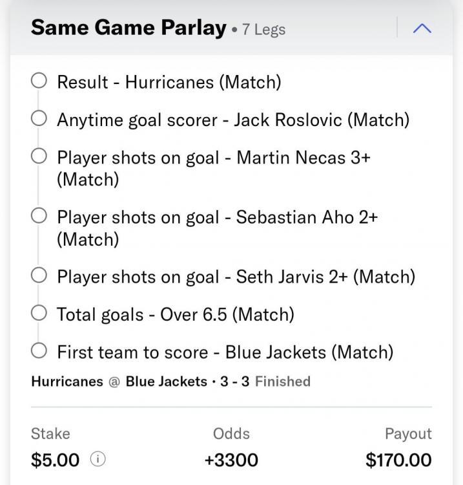This screenshot has height=485, width=463.
Task: Open the Result - Hurricanes leg text
Action: click(x=169, y=82)
